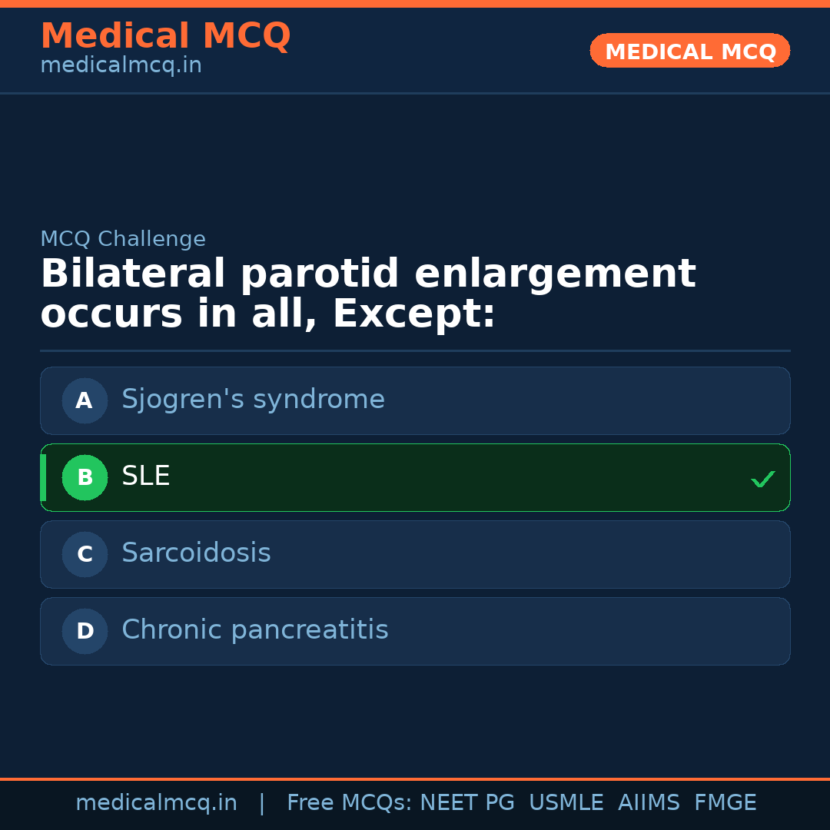Click the green checkmark icon on SLE

click(762, 479)
